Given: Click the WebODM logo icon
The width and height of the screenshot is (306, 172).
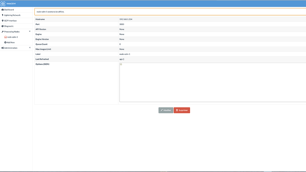Looking at the screenshot, I should pos(4,3).
